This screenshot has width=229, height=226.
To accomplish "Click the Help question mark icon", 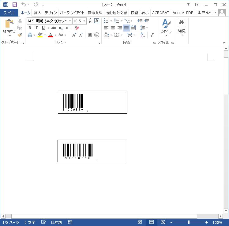I will pos(188,5).
